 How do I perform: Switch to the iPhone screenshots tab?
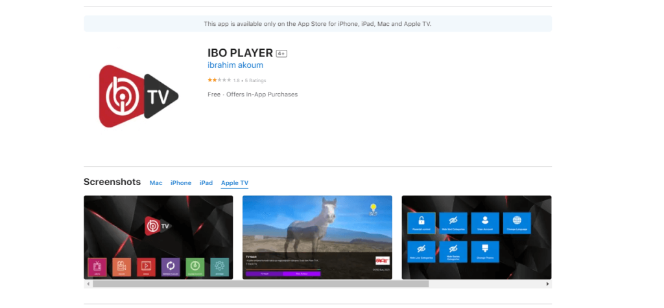(181, 183)
